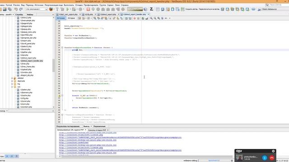Click the 'Создать ветвь' button
Screen dimensions: 289x162
[191, 9]
